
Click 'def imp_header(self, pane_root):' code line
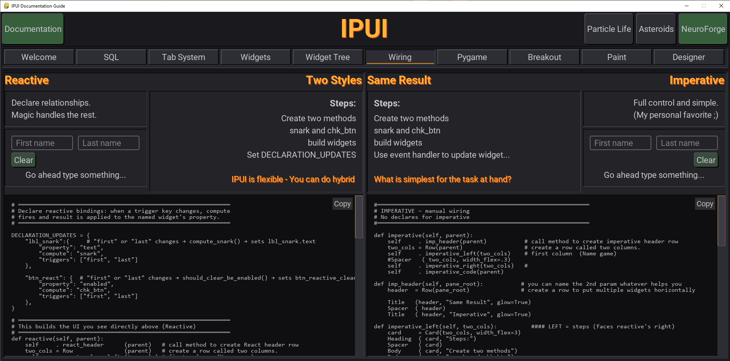pyautogui.click(x=428, y=284)
